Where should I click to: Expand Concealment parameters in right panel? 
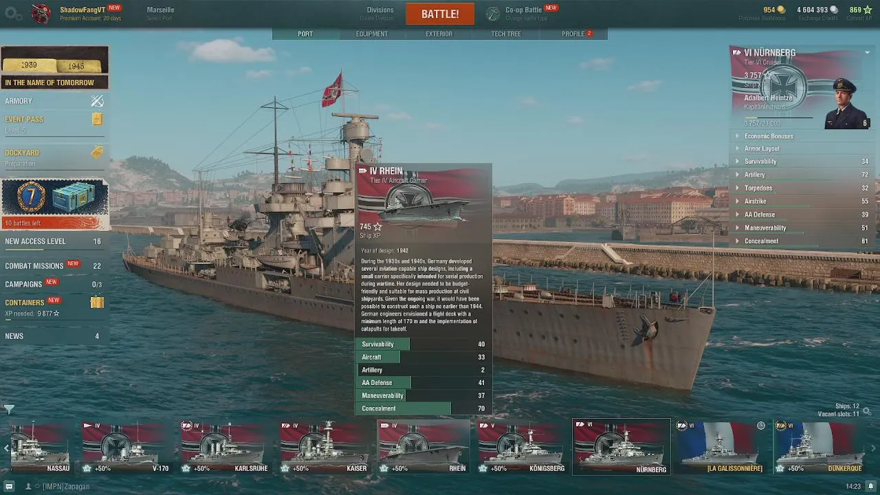click(x=803, y=241)
